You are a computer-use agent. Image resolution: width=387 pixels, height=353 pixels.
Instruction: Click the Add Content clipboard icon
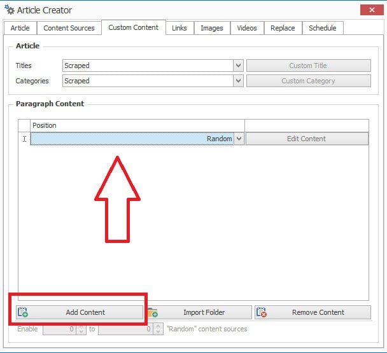click(x=23, y=312)
